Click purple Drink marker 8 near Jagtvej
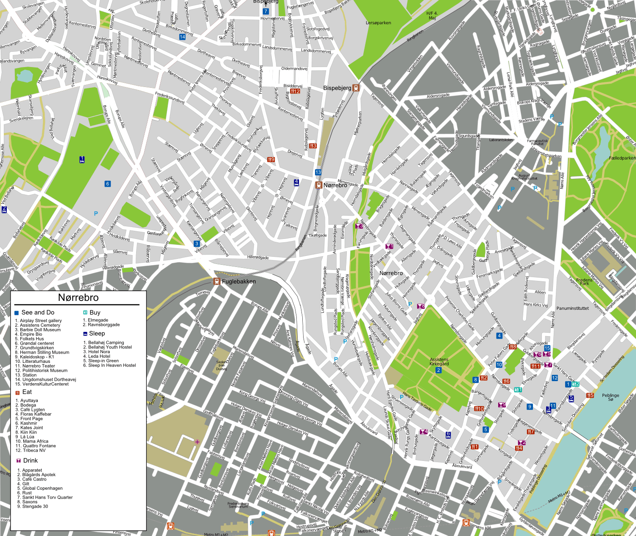 tap(421, 306)
